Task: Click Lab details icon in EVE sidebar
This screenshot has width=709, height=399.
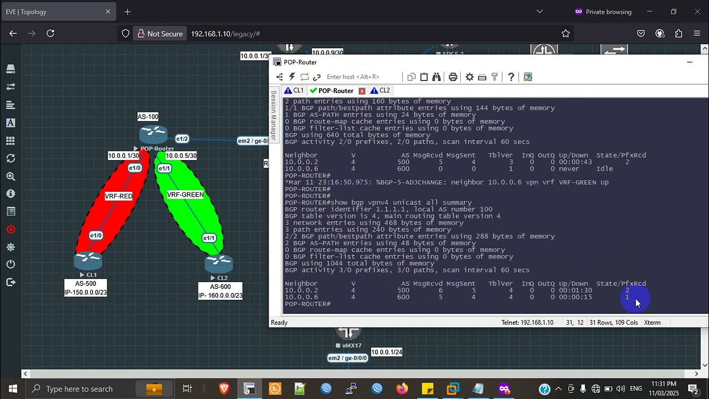Action: point(11,212)
